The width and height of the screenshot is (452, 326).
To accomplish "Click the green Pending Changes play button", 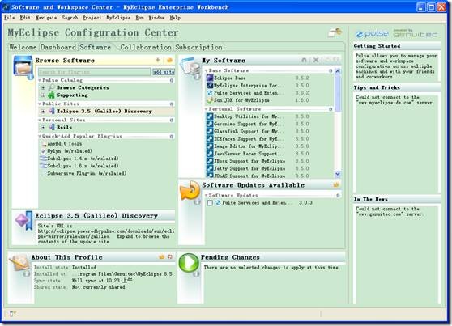I will click(189, 262).
